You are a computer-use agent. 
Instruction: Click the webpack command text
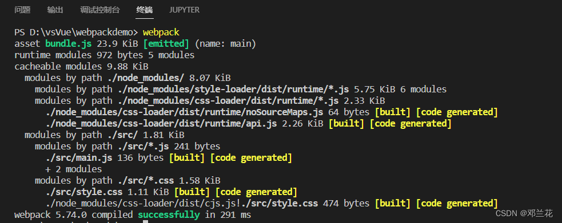coord(161,33)
